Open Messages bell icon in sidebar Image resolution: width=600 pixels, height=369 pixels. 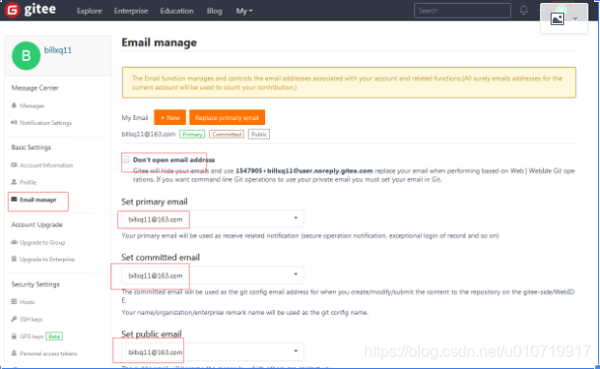(15, 106)
